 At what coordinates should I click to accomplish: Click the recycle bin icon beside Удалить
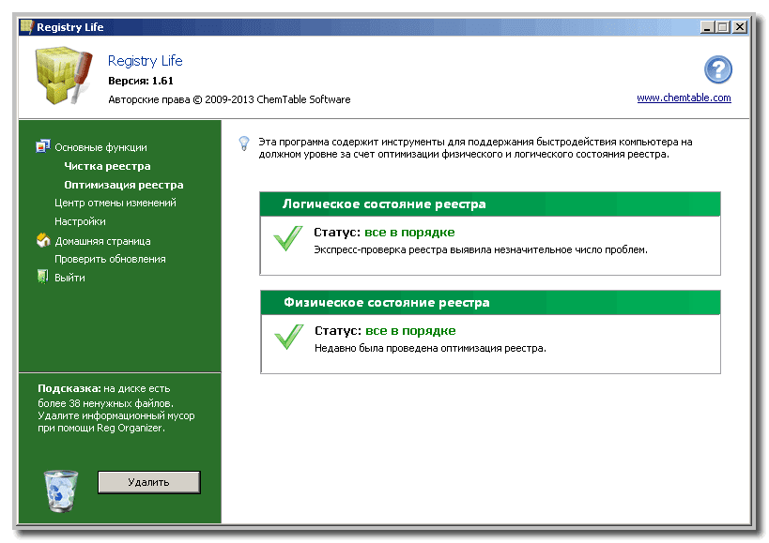point(61,490)
